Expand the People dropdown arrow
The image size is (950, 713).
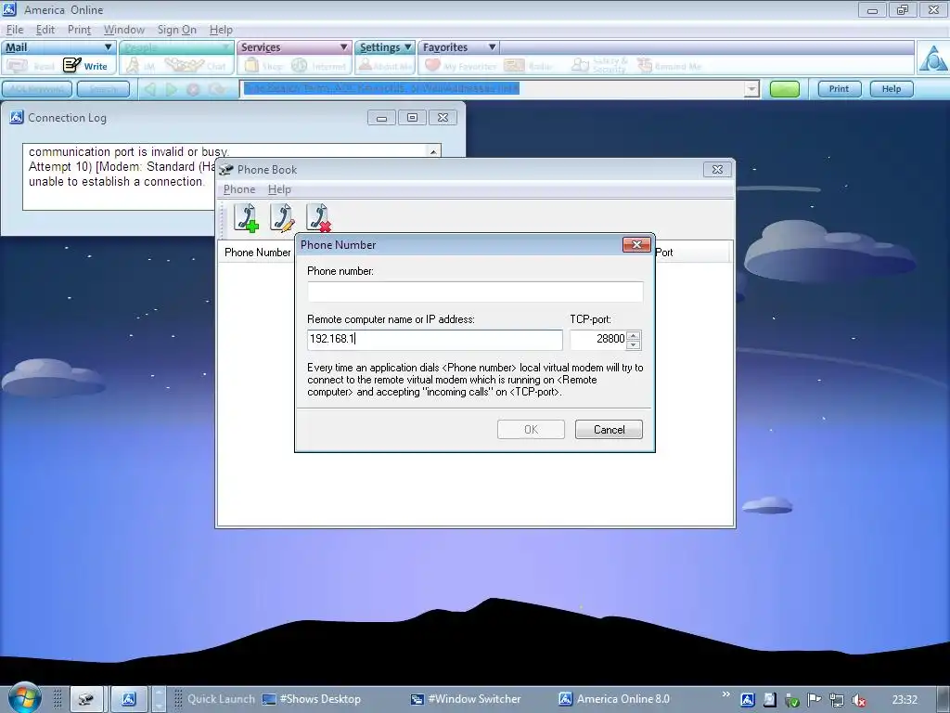tap(226, 47)
